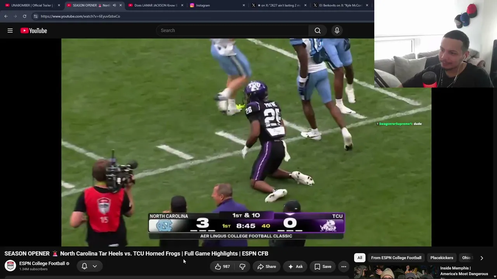Switch to the "2K27 ain't lasting" X tab
Screen dimensions: 497x279
point(278,5)
